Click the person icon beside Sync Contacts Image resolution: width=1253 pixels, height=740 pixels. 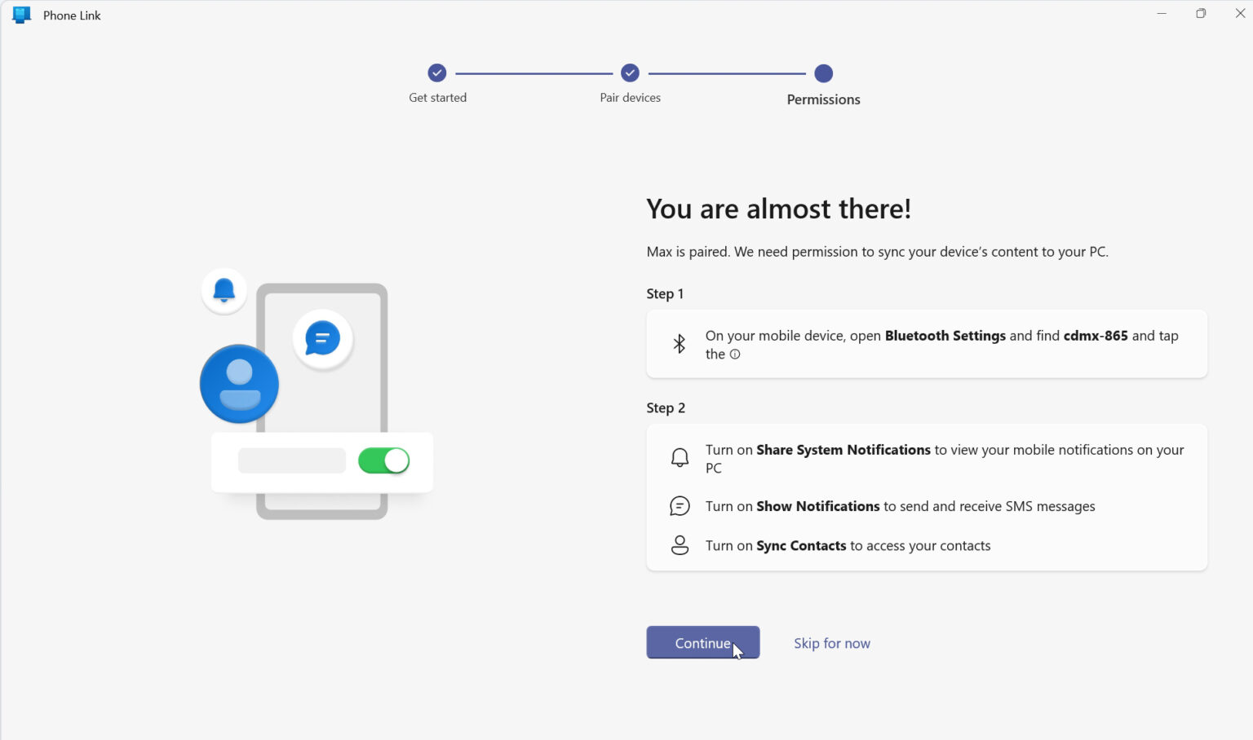click(680, 545)
